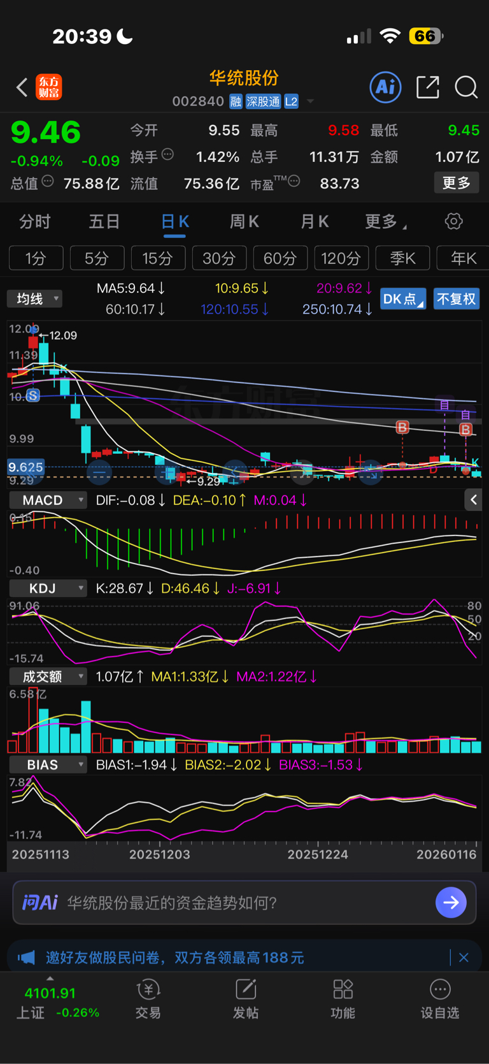Tap the share export icon
489x1064 pixels.
(428, 87)
